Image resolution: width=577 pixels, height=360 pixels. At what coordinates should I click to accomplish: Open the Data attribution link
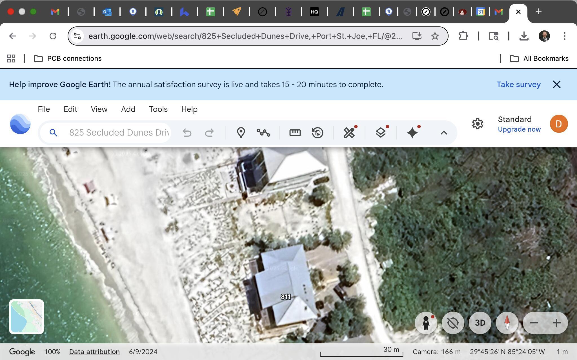click(x=94, y=352)
